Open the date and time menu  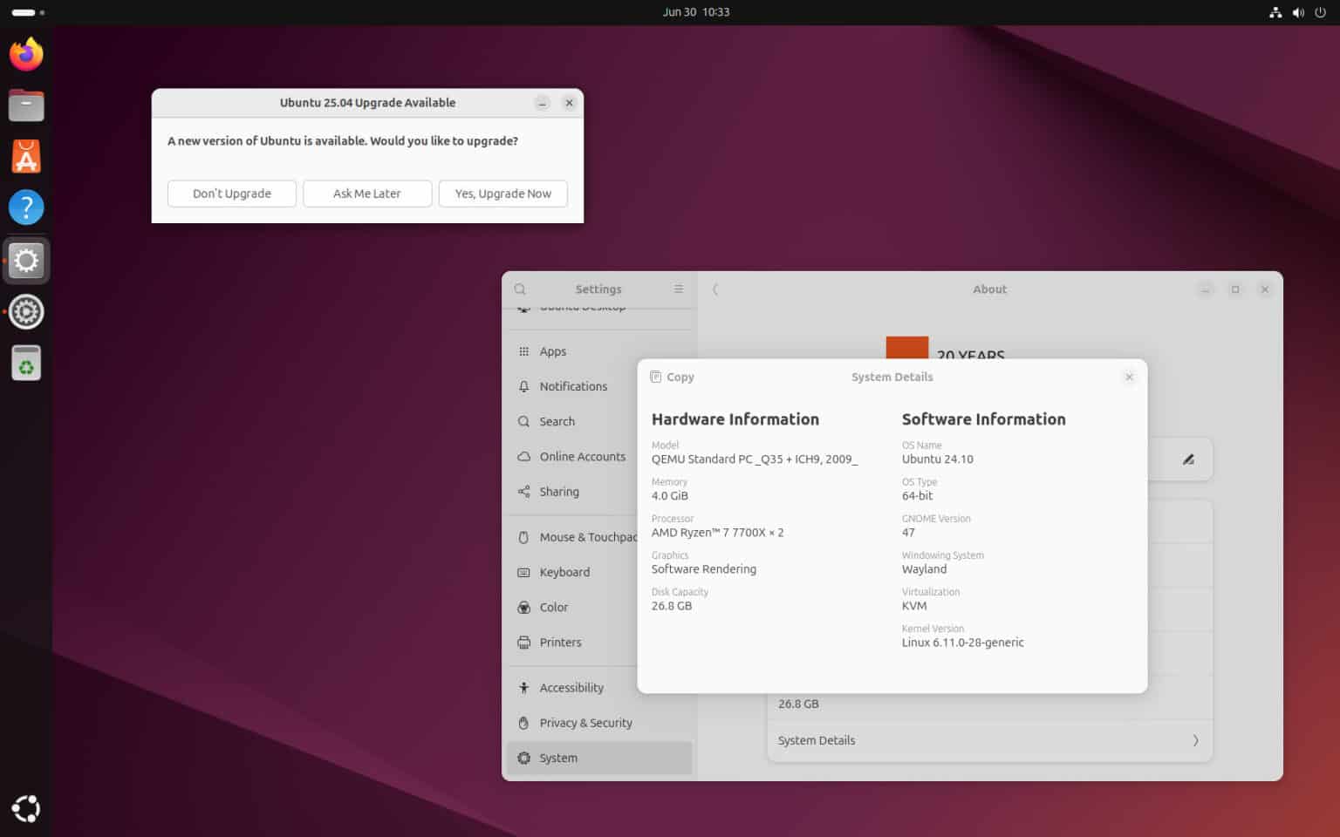(696, 12)
